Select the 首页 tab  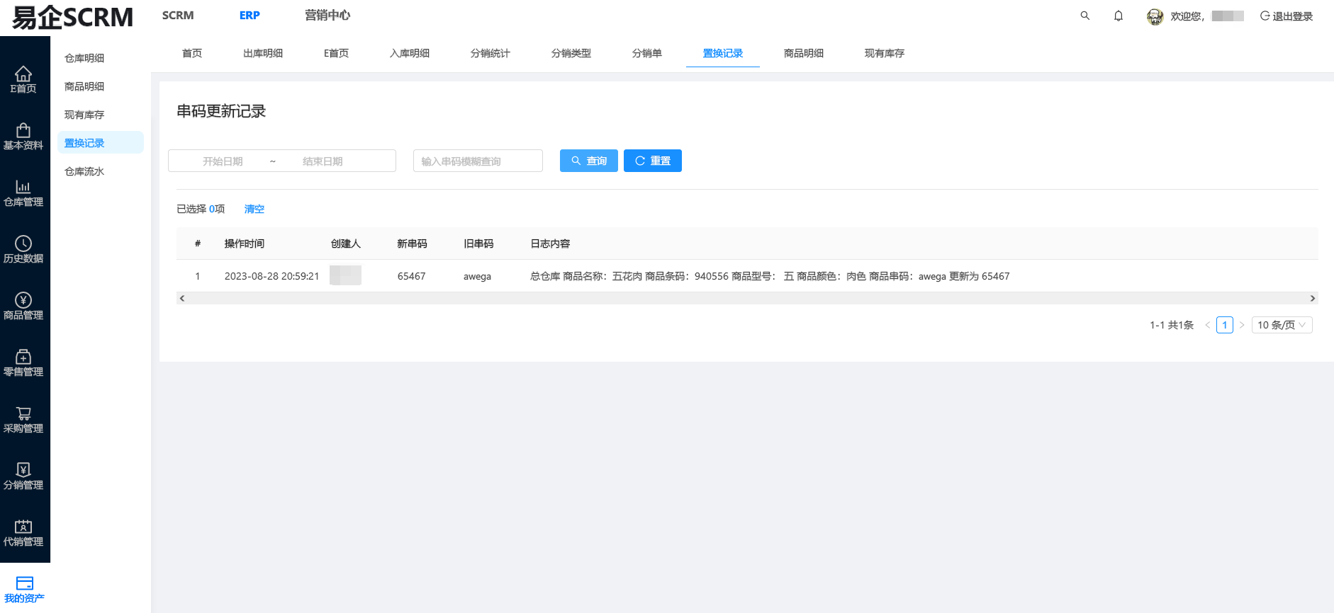coord(192,53)
